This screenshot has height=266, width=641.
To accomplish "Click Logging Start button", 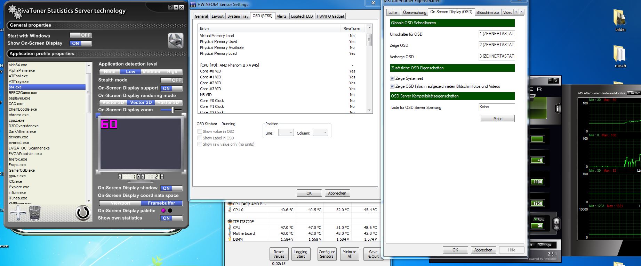I will pos(301,254).
